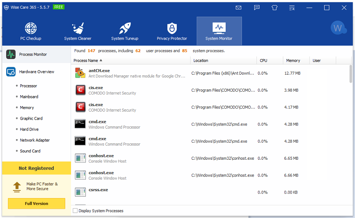Image resolution: width=355 pixels, height=218 pixels.
Task: Open the PC Checkup tab
Action: [31, 31]
